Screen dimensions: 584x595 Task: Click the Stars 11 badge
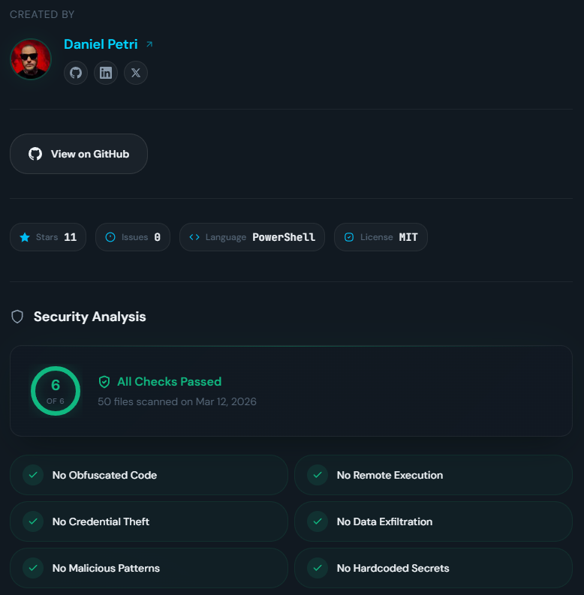48,237
